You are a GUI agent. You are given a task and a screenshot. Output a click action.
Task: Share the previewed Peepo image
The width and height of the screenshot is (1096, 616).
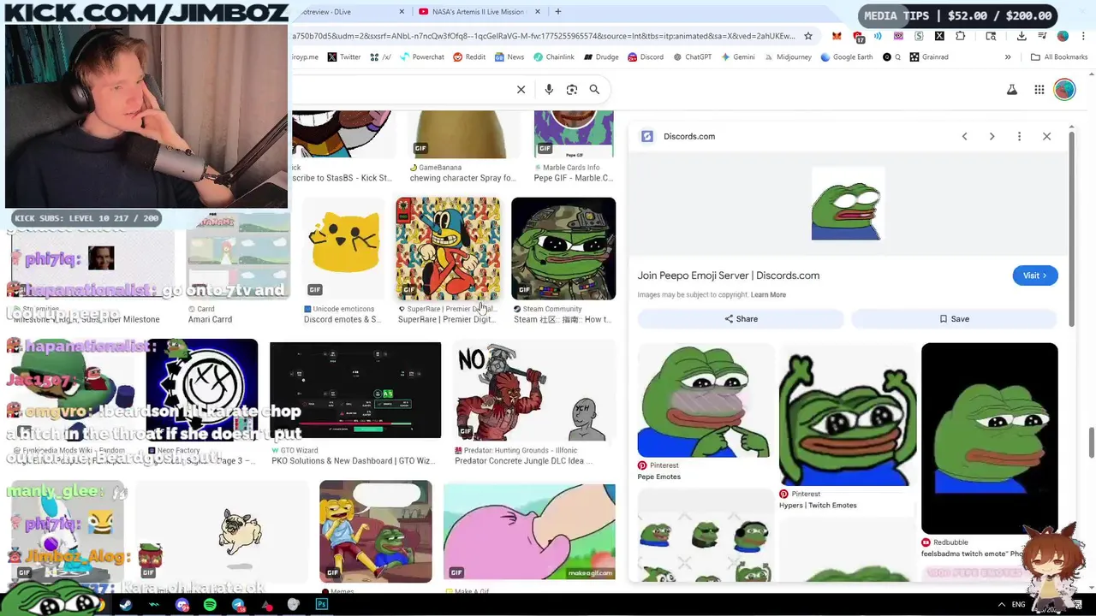741,319
